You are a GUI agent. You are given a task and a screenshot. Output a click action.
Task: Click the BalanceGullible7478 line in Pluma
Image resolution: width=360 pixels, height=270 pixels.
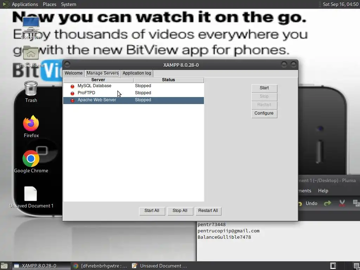pyautogui.click(x=224, y=237)
